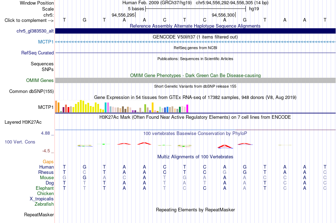Click 'Human Feb. 2009 (GRCh37/hg19)' assembly text

click(x=157, y=3)
